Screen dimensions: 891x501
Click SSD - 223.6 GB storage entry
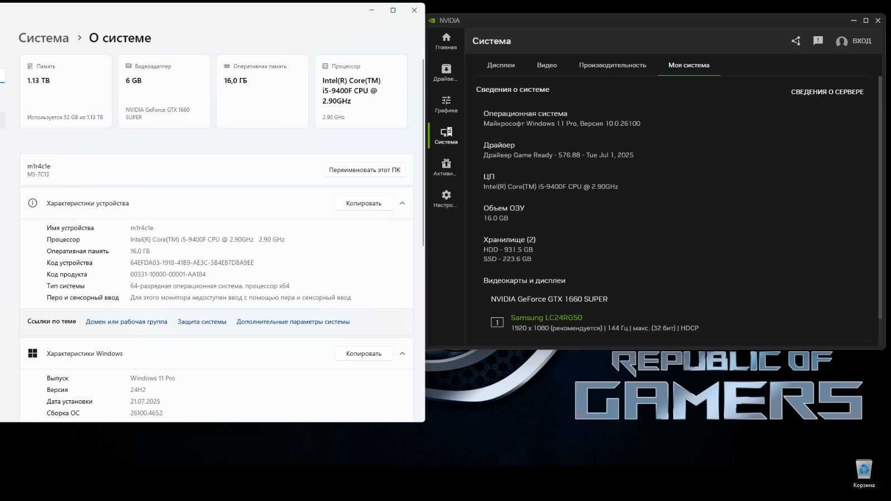click(507, 259)
